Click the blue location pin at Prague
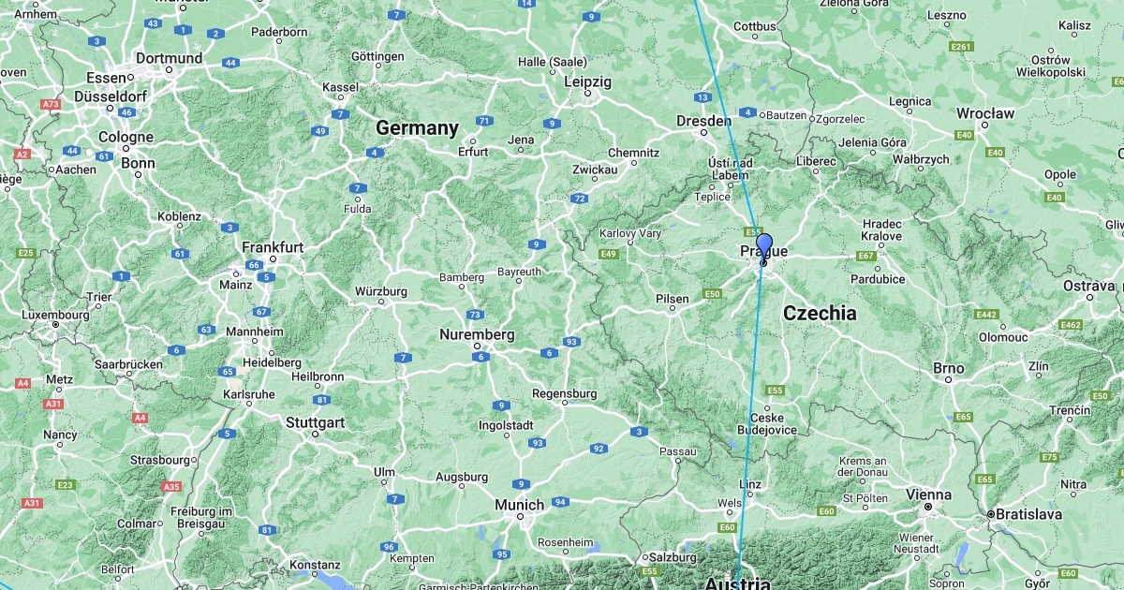The height and width of the screenshot is (590, 1124). point(764,246)
